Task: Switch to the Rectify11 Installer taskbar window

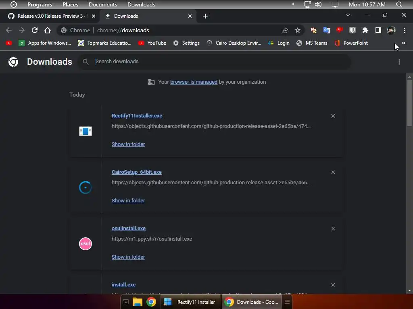Action: 190,302
